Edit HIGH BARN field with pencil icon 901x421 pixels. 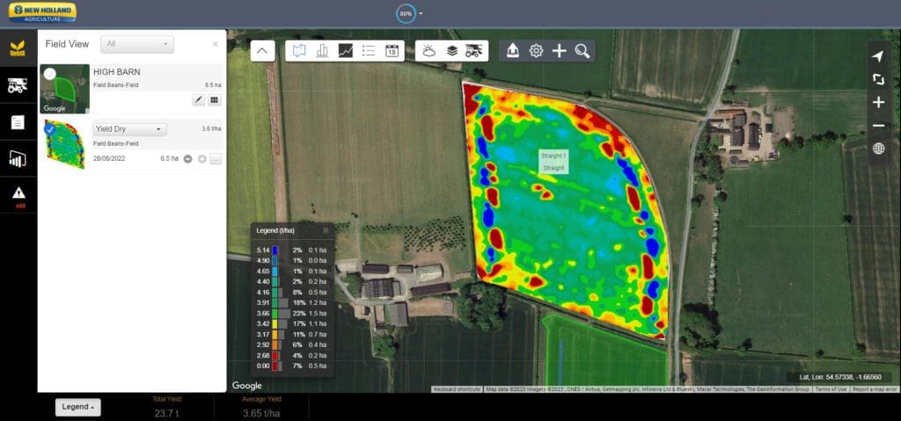pyautogui.click(x=198, y=100)
